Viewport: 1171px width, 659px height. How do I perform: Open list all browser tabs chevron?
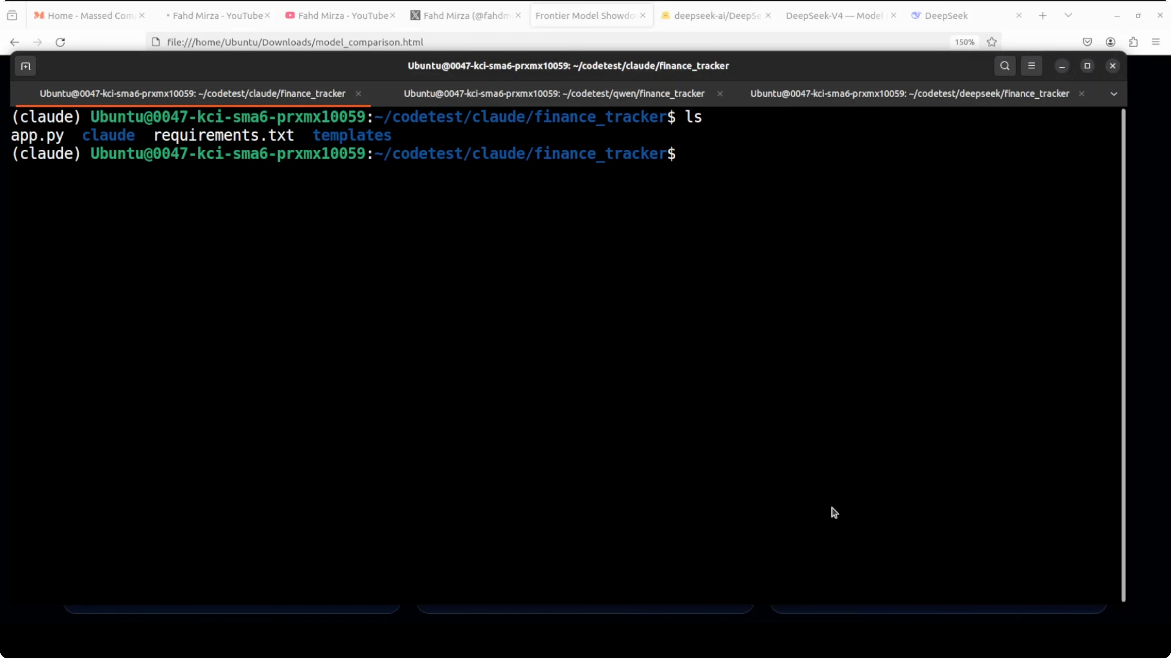click(x=1068, y=16)
